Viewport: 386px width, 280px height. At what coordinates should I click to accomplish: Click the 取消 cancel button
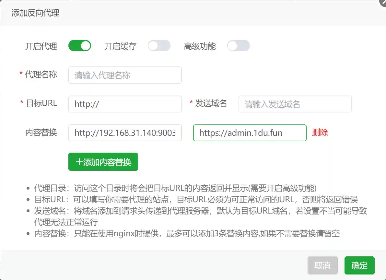pyautogui.click(x=322, y=265)
